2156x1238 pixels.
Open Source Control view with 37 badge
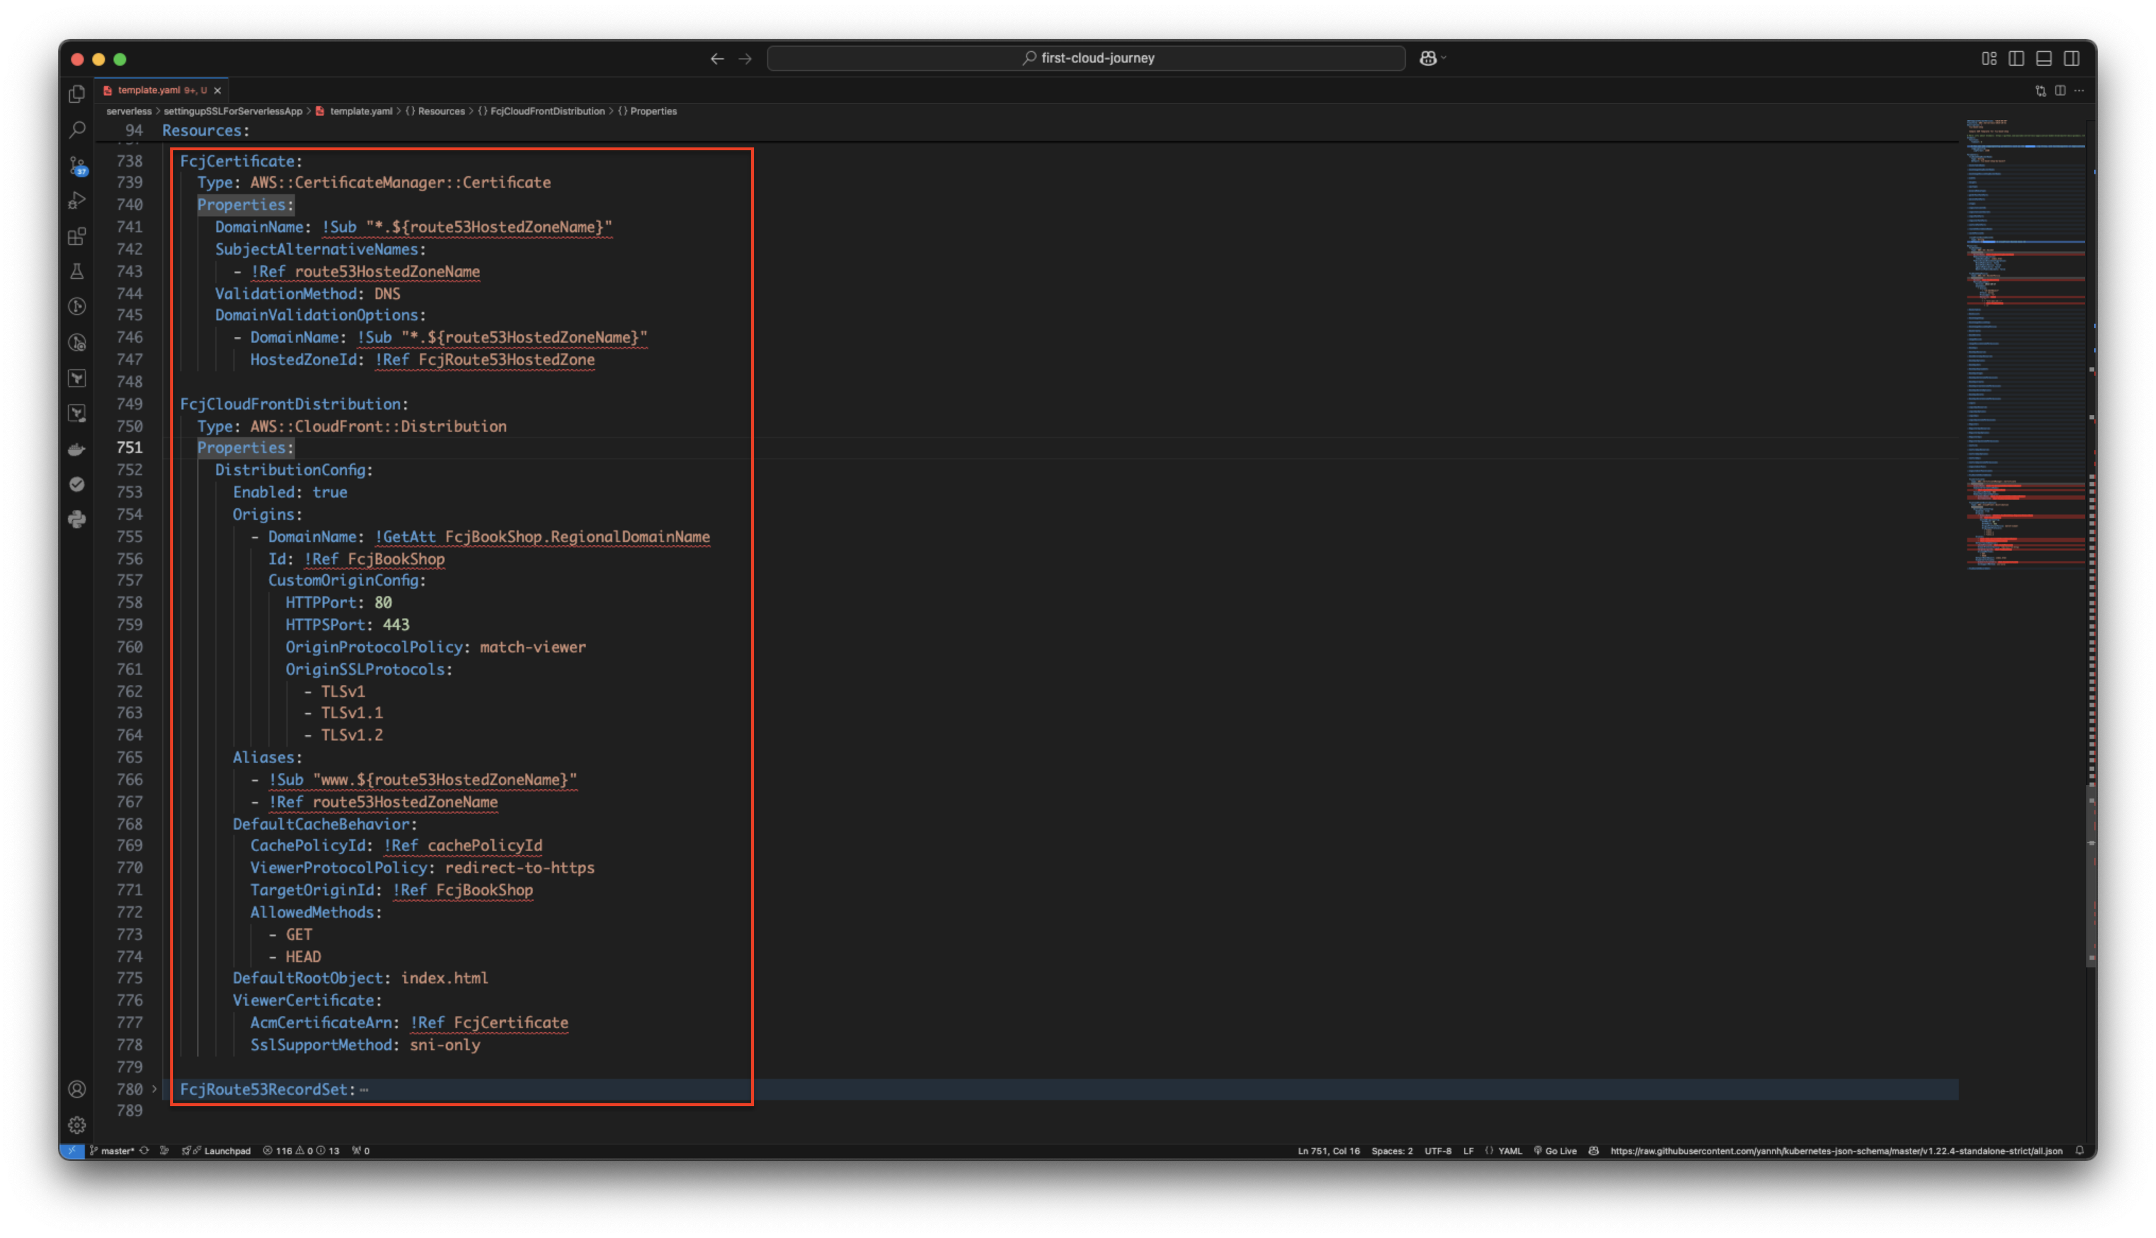77,165
